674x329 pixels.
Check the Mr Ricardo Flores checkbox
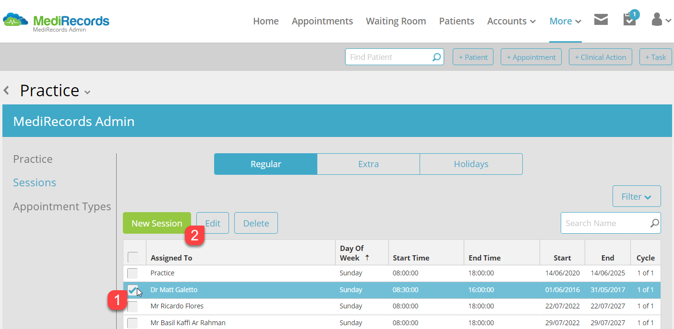click(132, 306)
